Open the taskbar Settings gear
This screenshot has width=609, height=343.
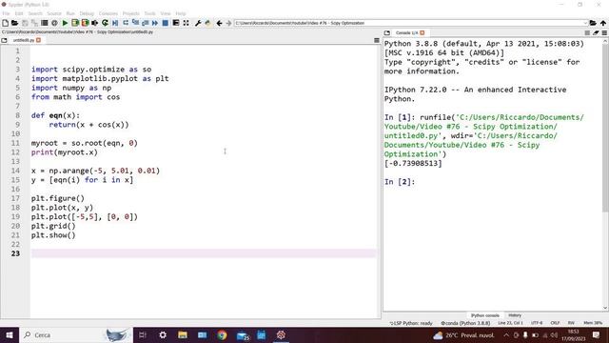click(163, 334)
